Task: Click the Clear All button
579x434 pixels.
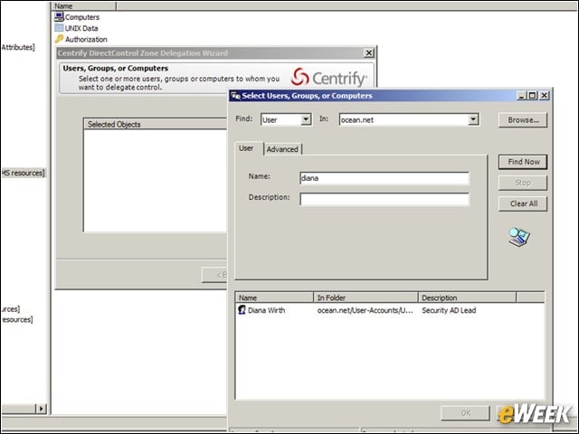Action: click(523, 203)
